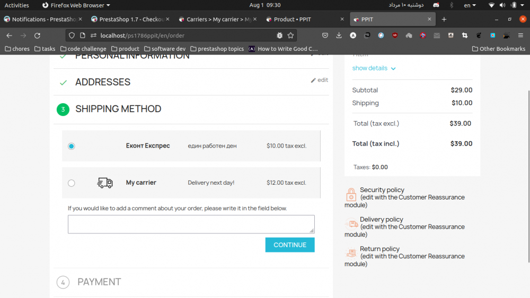Click the Security policy lock icon
Image resolution: width=530 pixels, height=298 pixels.
coord(351,194)
